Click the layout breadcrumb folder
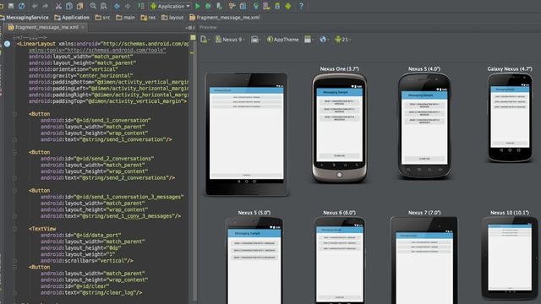Viewport: 541px width, 304px height. [172, 17]
